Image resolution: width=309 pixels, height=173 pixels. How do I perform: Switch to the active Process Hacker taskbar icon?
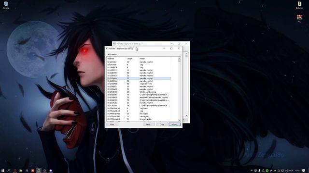[39, 171]
